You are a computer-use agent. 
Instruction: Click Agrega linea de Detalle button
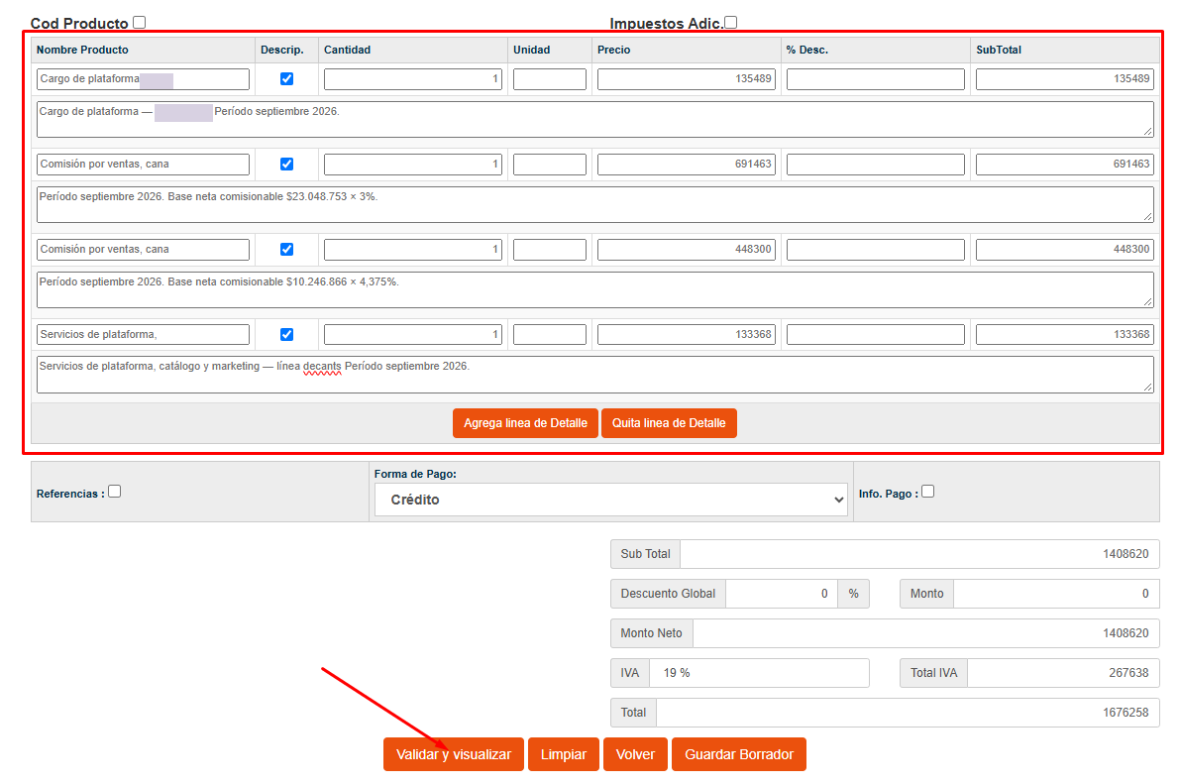pyautogui.click(x=525, y=423)
